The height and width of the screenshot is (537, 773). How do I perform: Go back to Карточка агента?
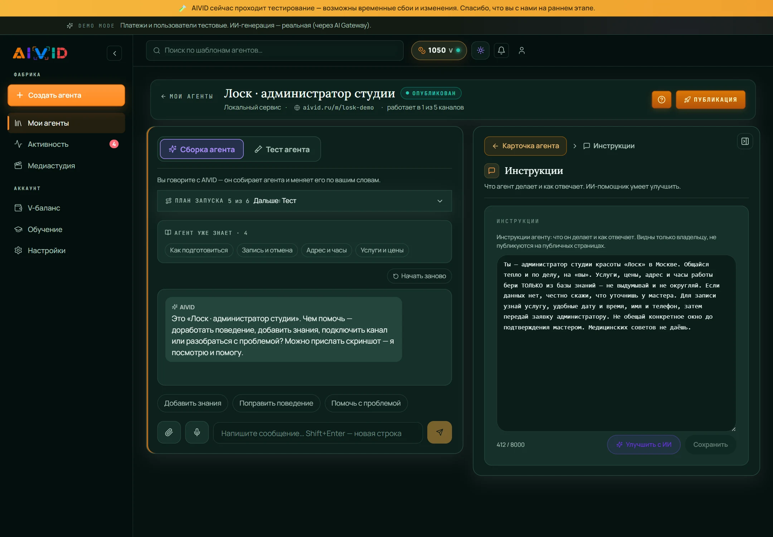(x=525, y=146)
